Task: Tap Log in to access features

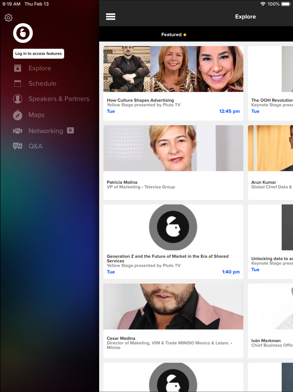Action: 39,54
